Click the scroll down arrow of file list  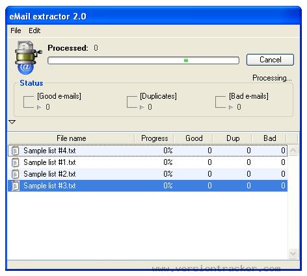click(293, 253)
